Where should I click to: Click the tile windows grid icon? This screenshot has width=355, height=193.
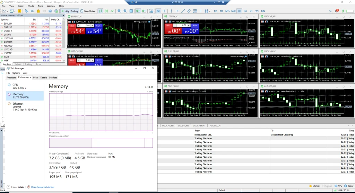point(131,11)
